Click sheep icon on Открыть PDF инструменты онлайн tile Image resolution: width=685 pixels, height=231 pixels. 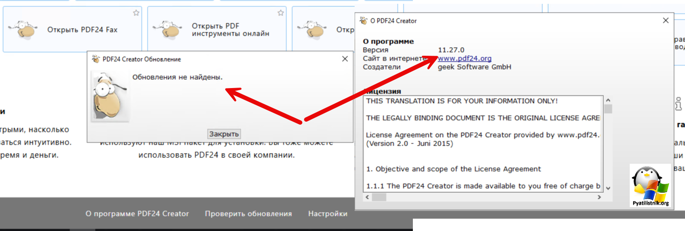[168, 29]
